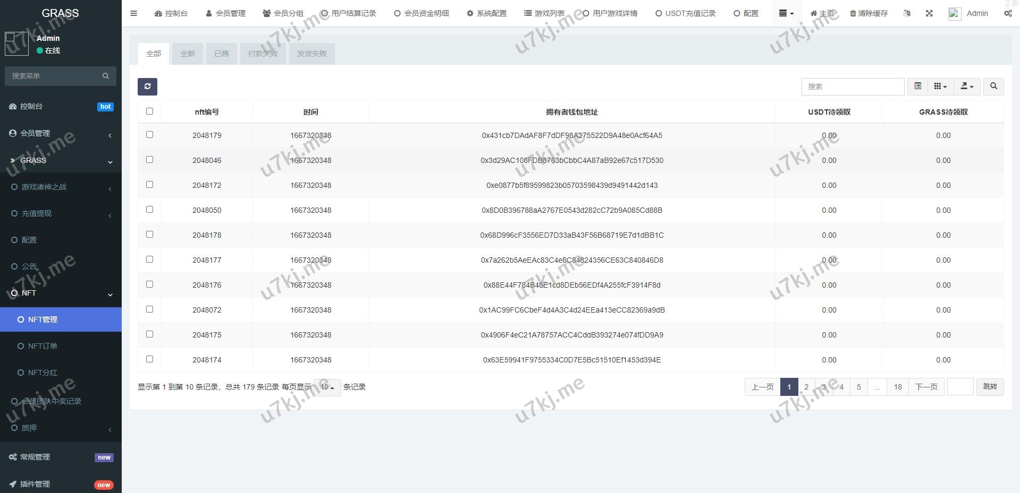Switch to the 发货失败 tab
The width and height of the screenshot is (1020, 493).
coord(311,54)
